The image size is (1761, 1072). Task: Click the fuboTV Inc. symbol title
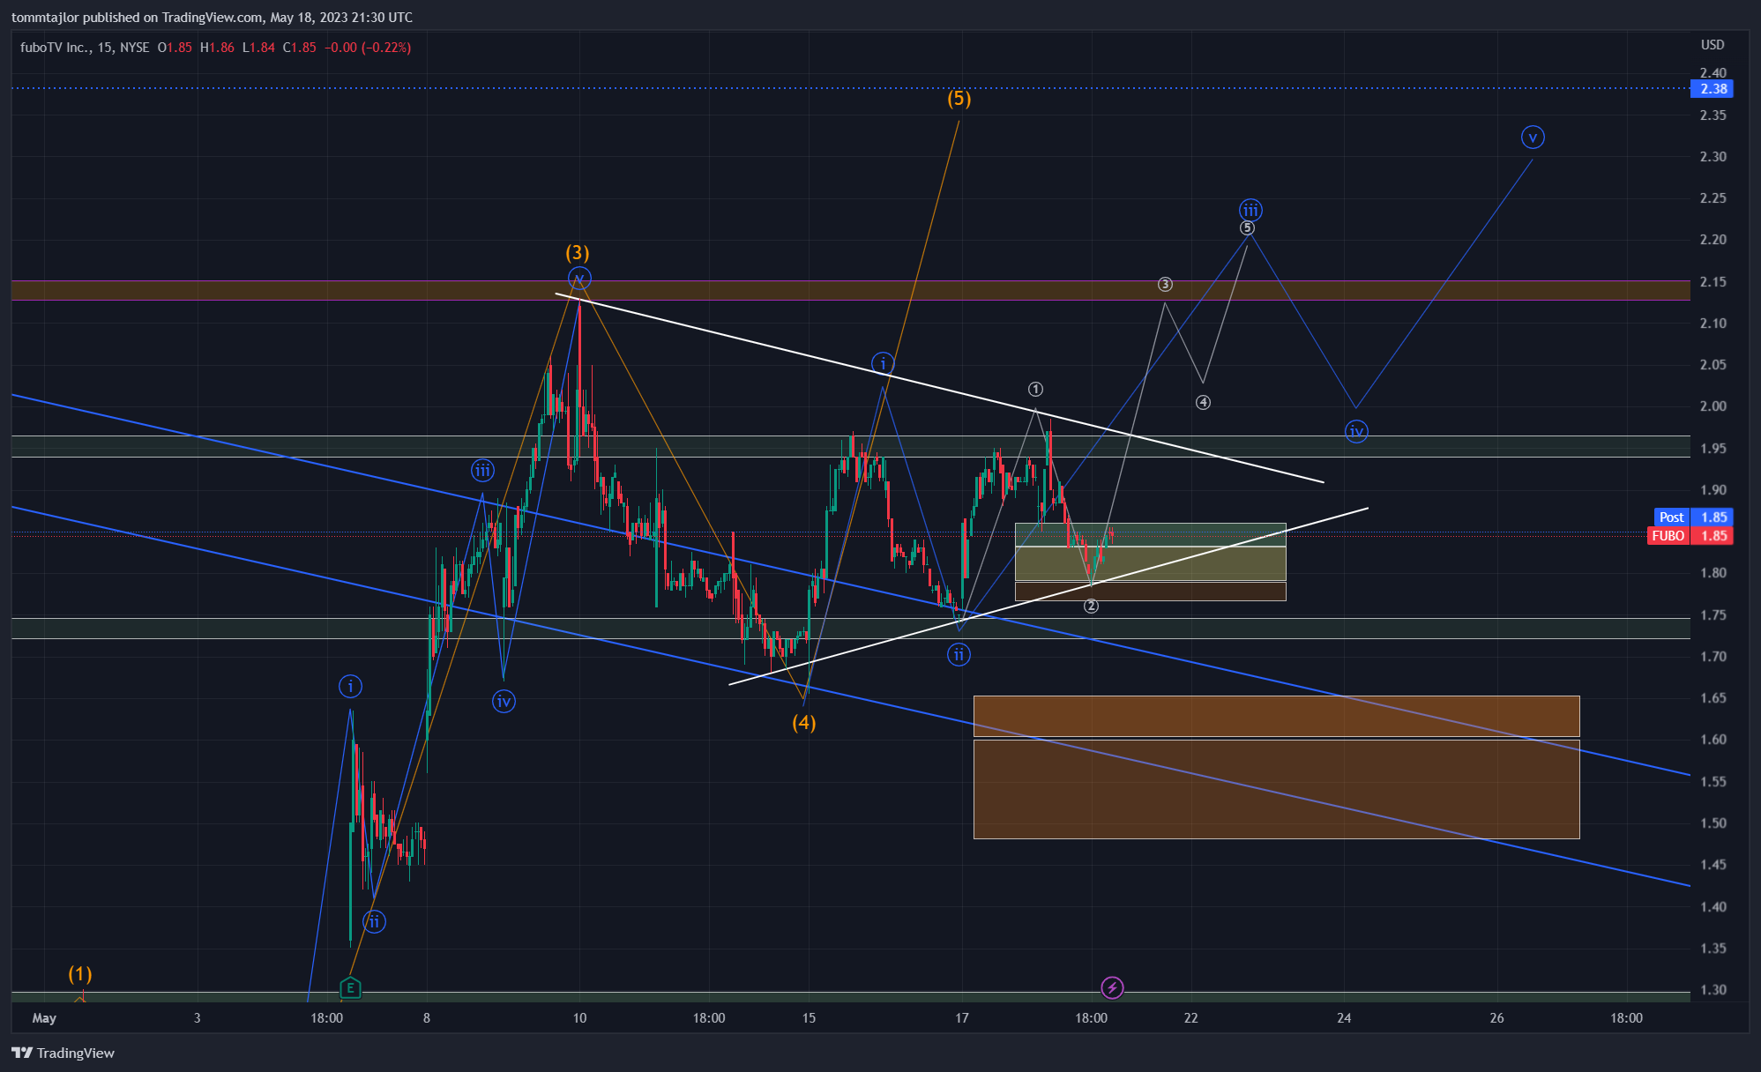(55, 48)
